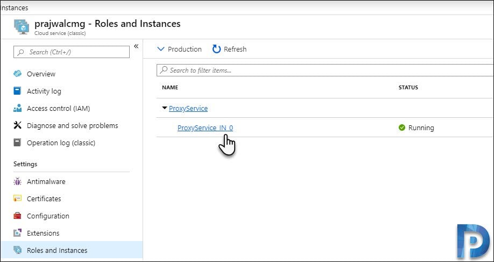Click the Extensions puzzle icon

point(17,233)
